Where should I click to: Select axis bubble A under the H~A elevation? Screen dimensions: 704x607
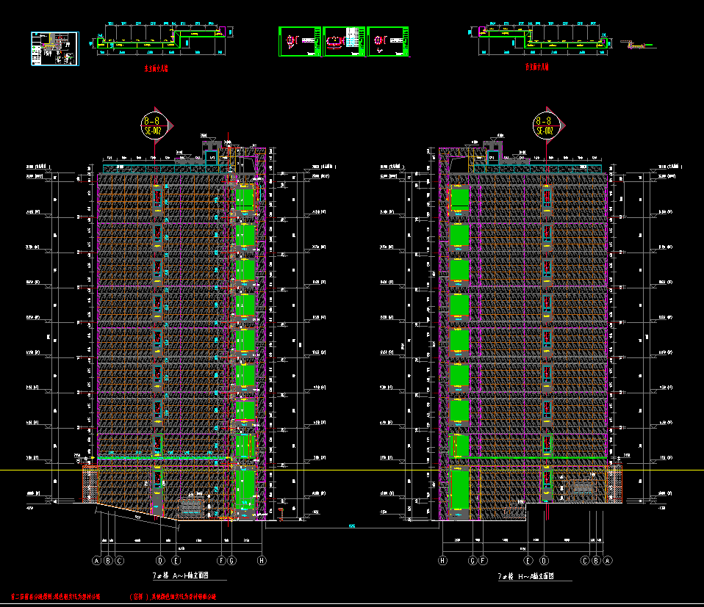(x=608, y=561)
